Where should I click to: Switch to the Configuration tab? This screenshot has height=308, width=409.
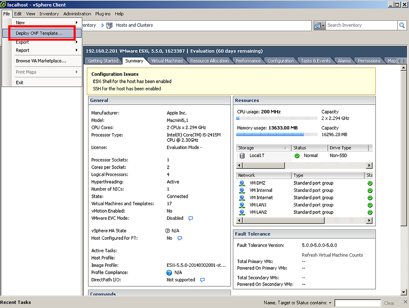pyautogui.click(x=280, y=61)
